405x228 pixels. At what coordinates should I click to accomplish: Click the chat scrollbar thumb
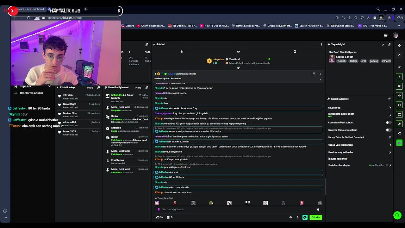(325, 187)
